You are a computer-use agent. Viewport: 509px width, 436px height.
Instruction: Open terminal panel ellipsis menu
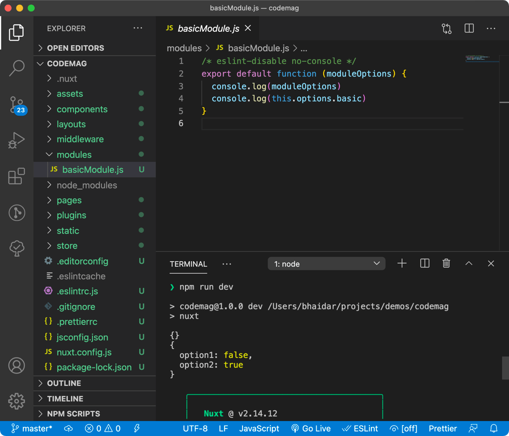pos(227,264)
